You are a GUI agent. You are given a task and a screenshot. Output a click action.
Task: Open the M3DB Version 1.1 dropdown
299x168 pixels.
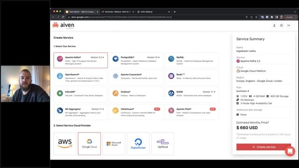pos(209,92)
